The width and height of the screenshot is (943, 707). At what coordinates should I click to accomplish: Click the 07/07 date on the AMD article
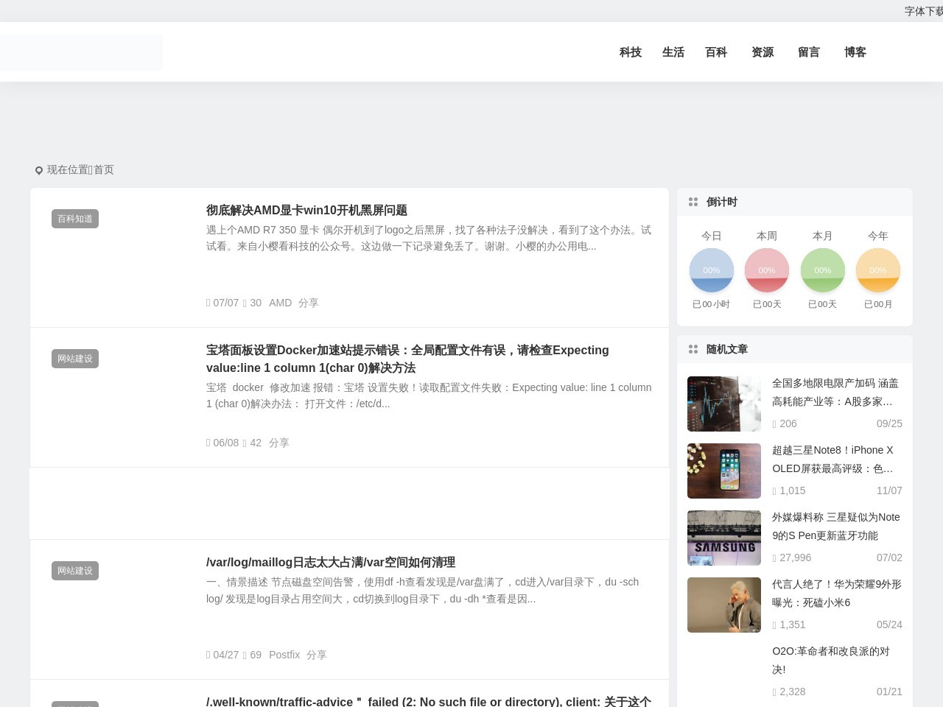coord(225,303)
